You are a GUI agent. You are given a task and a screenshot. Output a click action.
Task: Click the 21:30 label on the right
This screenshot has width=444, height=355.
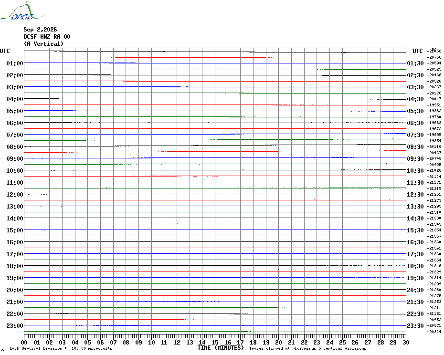click(x=415, y=302)
